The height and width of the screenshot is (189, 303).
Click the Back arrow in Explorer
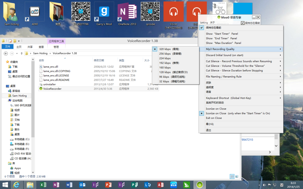tap(6, 54)
